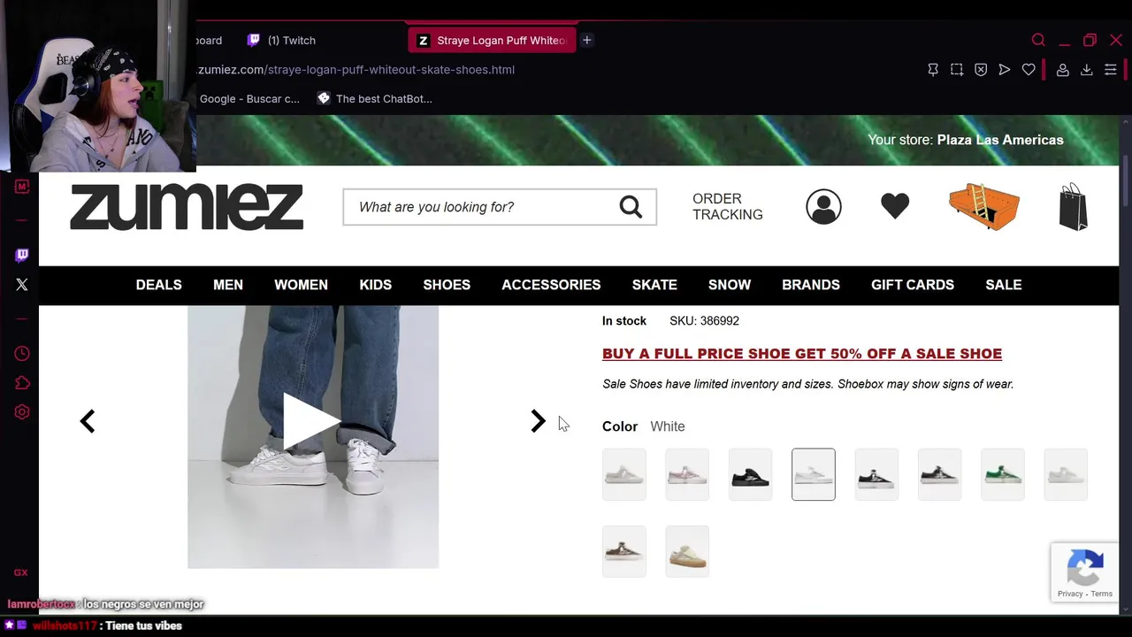The image size is (1132, 637).
Task: Open the SHOES menu
Action: [x=447, y=285]
